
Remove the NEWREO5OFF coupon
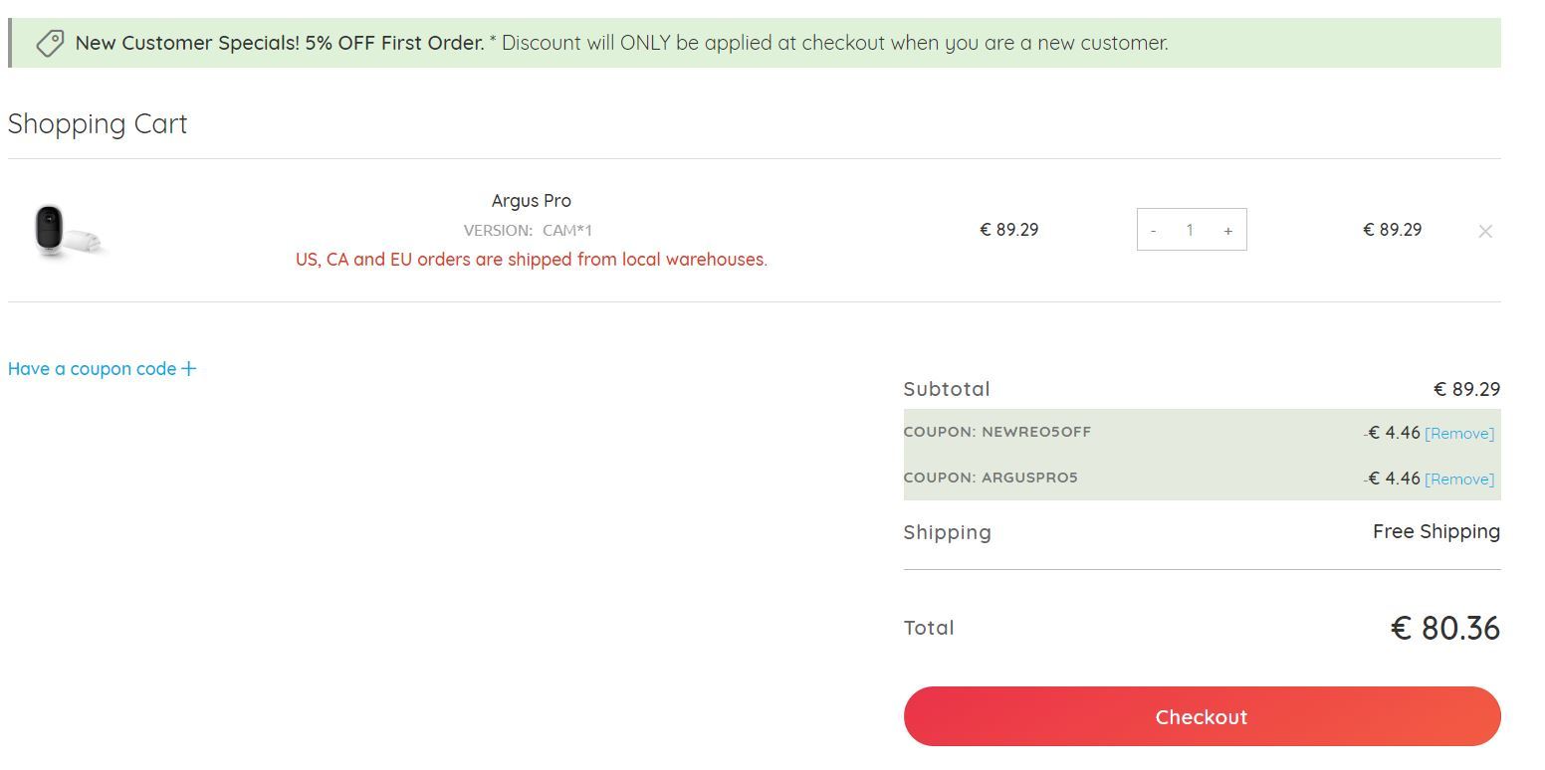(1458, 434)
